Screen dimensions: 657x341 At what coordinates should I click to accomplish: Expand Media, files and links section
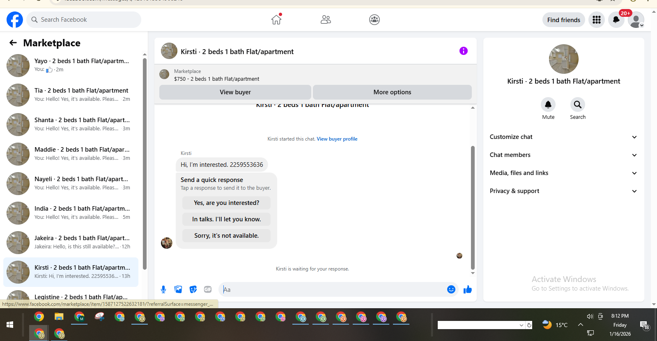pos(563,173)
